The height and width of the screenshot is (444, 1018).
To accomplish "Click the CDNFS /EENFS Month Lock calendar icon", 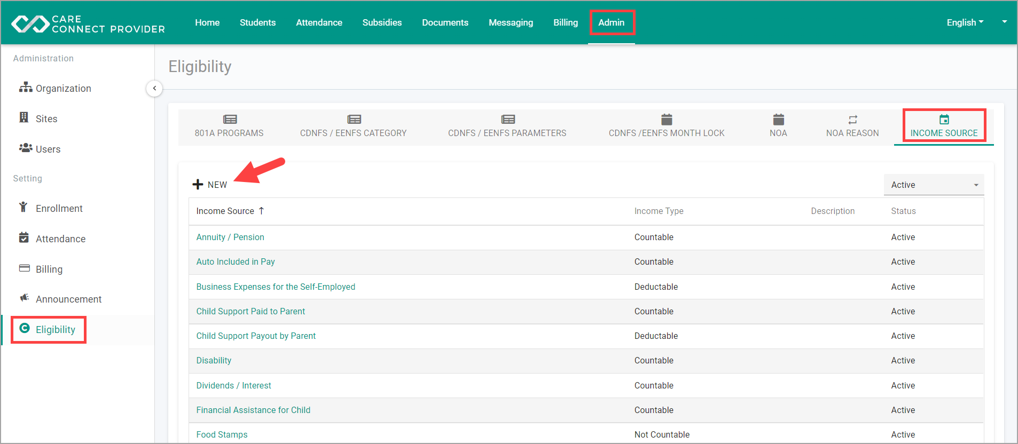I will 667,119.
